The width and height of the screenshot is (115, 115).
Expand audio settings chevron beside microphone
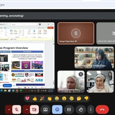point(9,110)
